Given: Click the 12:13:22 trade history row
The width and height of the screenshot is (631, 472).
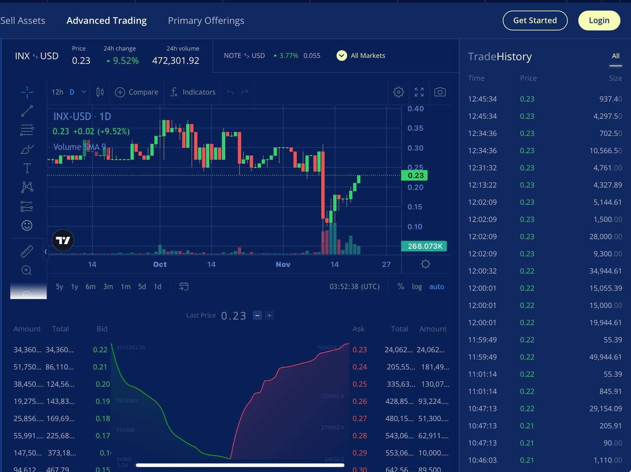Looking at the screenshot, I should 545,185.
